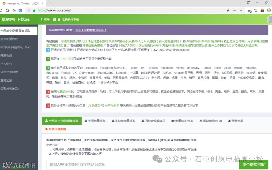
Task: Click the AI assistant icon beside address bar
Action: pyautogui.click(x=20, y=10)
